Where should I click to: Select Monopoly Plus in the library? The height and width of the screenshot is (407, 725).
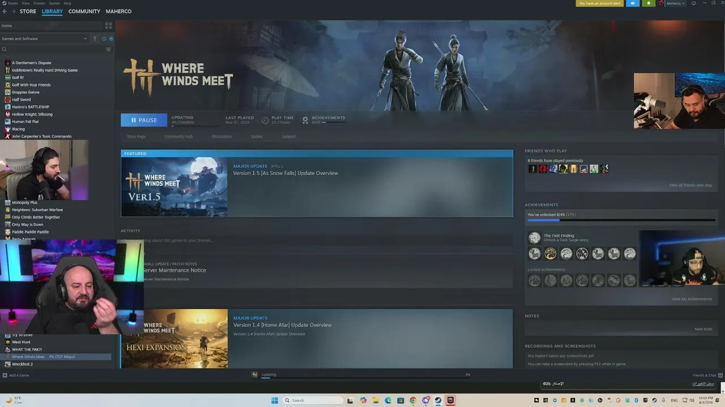tap(24, 202)
